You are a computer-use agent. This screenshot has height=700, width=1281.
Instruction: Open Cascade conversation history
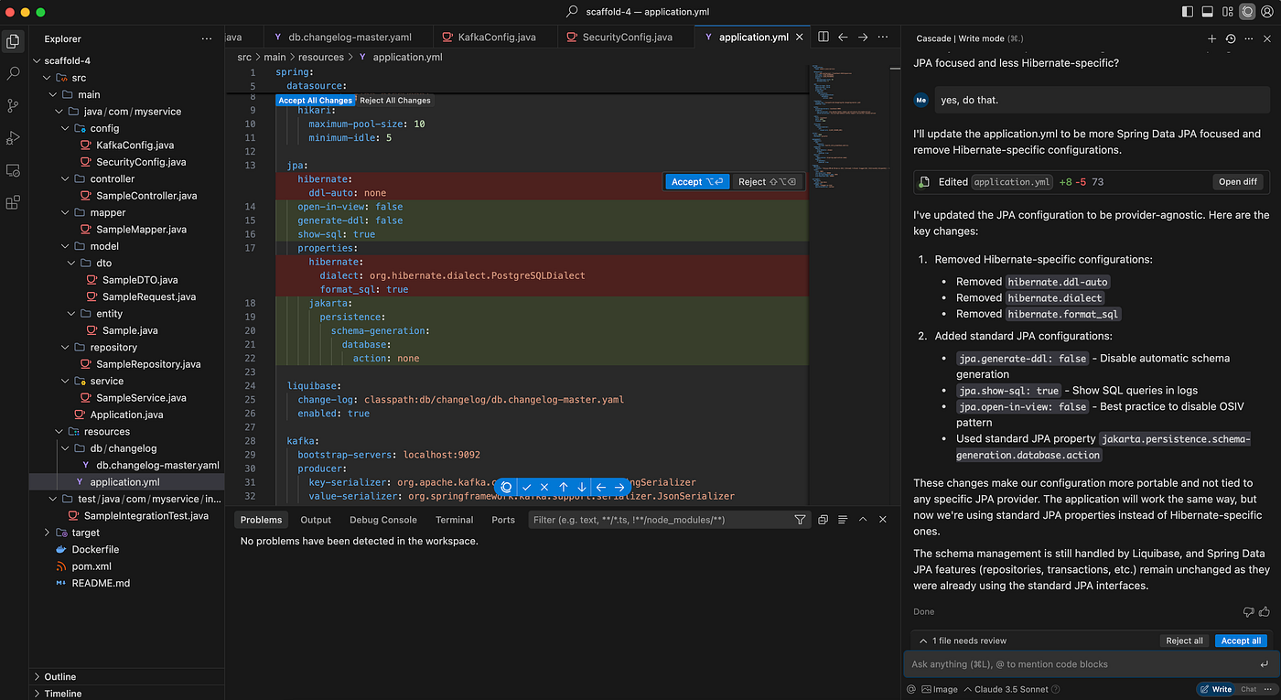1231,38
